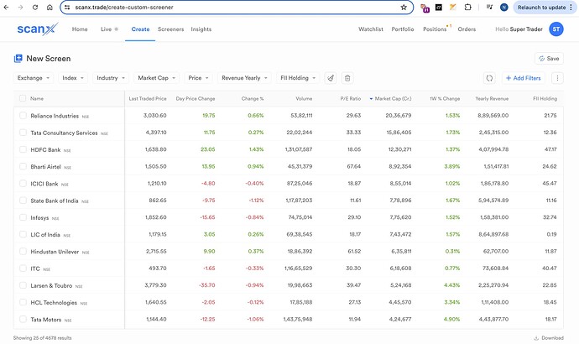Select the Create tab

click(140, 29)
